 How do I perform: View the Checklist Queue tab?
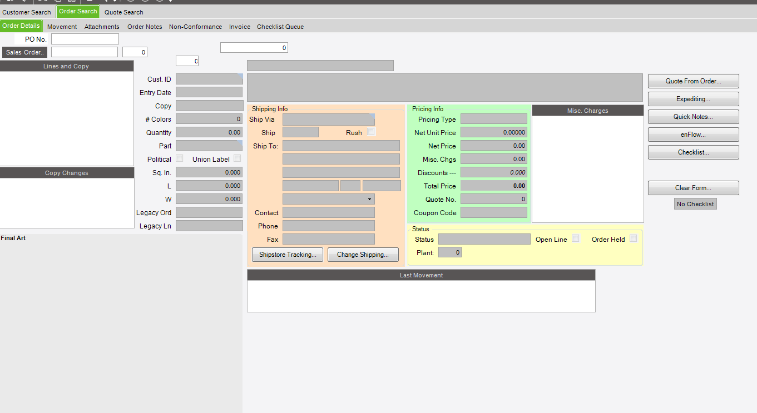tap(280, 27)
